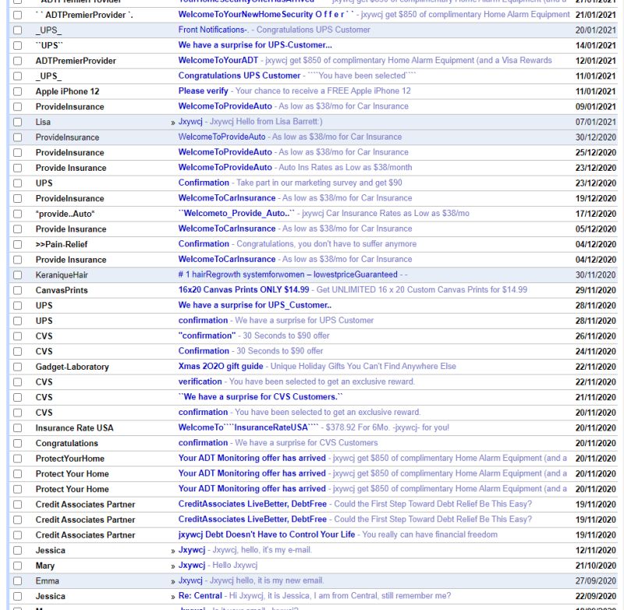Click preview 'Auto Ins Rates as Low as $38/month'
The image size is (624, 610).
(345, 168)
